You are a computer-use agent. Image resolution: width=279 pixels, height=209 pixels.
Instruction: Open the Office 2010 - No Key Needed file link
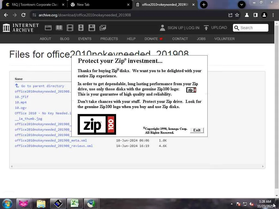click(x=43, y=113)
